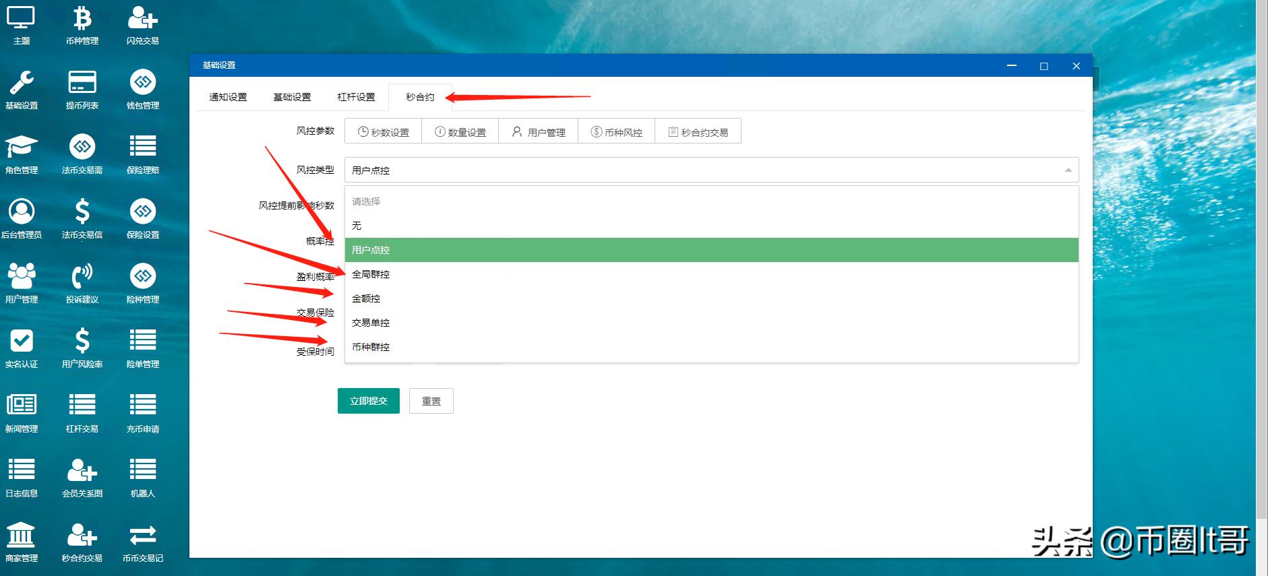Choose 无 option in dropdown
This screenshot has width=1268, height=576.
coord(712,226)
